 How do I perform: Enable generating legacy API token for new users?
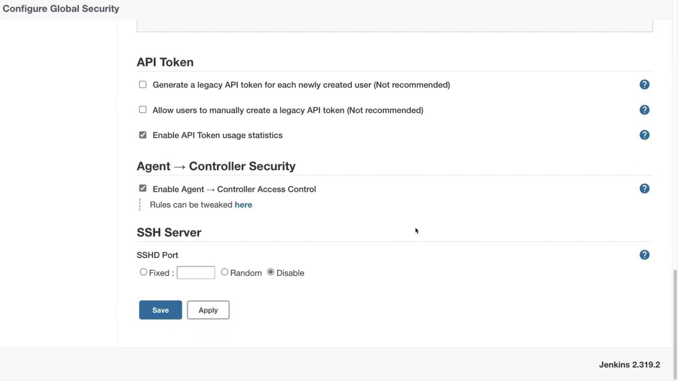[x=142, y=85]
